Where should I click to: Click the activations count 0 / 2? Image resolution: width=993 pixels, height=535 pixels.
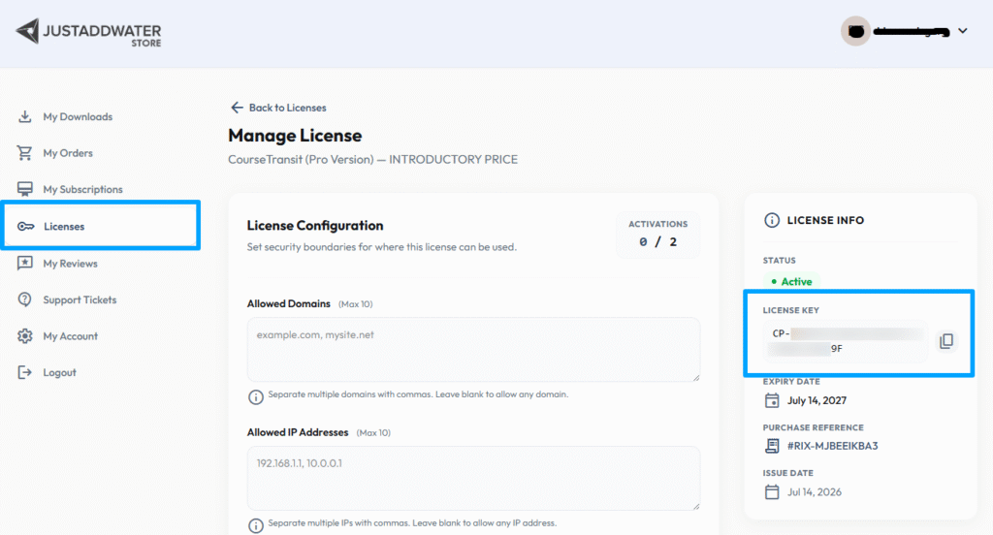point(658,242)
